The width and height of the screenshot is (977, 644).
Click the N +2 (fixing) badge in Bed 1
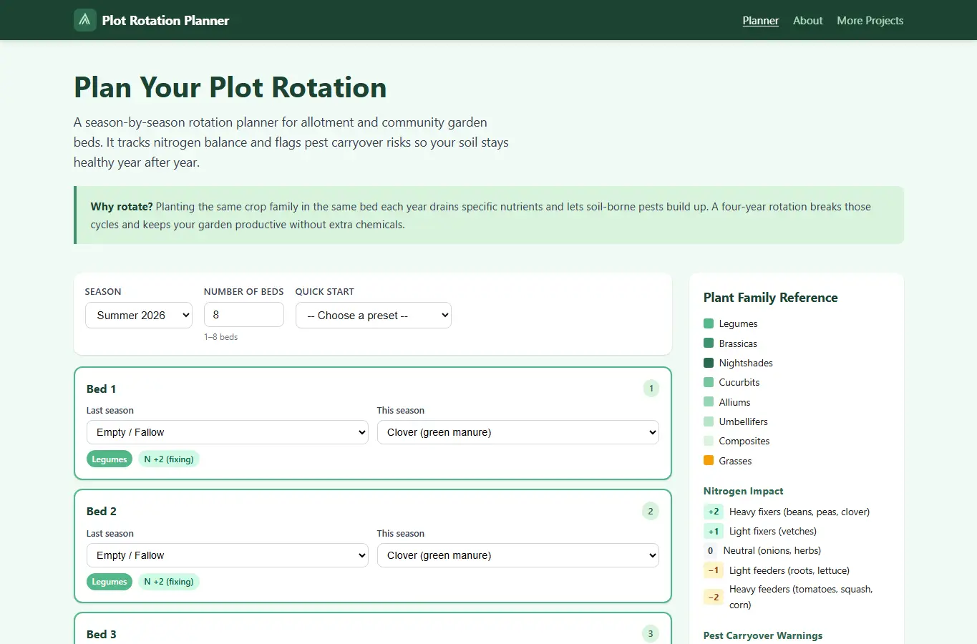pyautogui.click(x=169, y=459)
